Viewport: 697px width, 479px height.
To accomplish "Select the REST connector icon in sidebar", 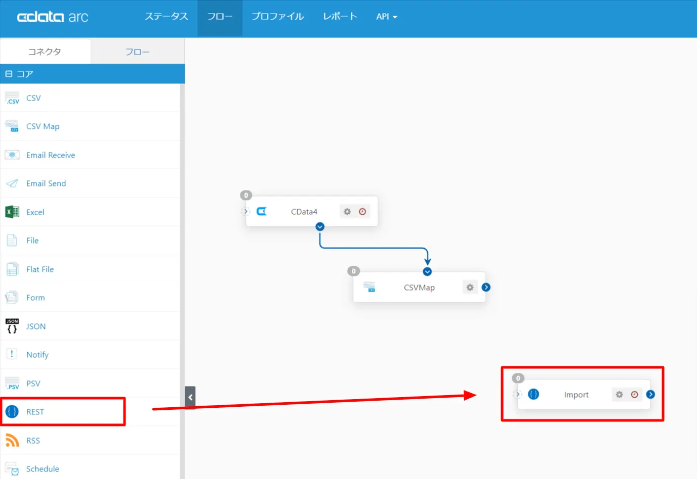I will pos(12,412).
